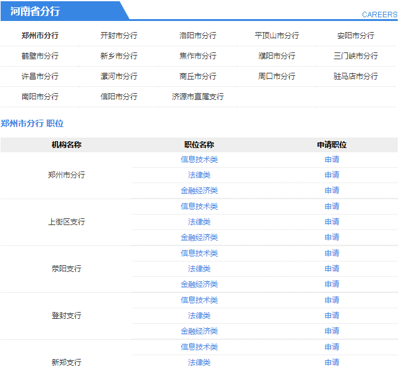Go to the 三门峡市分行 branch
399x370 pixels.
(x=356, y=56)
